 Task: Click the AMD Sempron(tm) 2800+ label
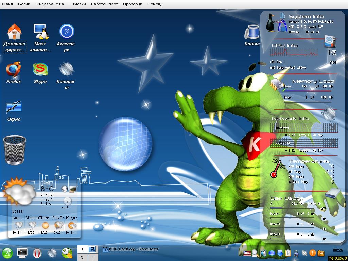pyautogui.click(x=288, y=68)
